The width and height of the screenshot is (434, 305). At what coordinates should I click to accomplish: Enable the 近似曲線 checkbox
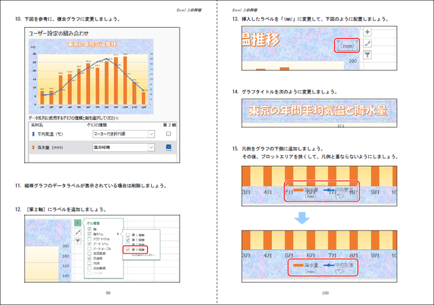pyautogui.click(x=90, y=268)
